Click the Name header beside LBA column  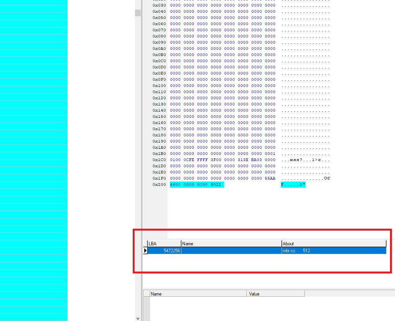pyautogui.click(x=231, y=243)
